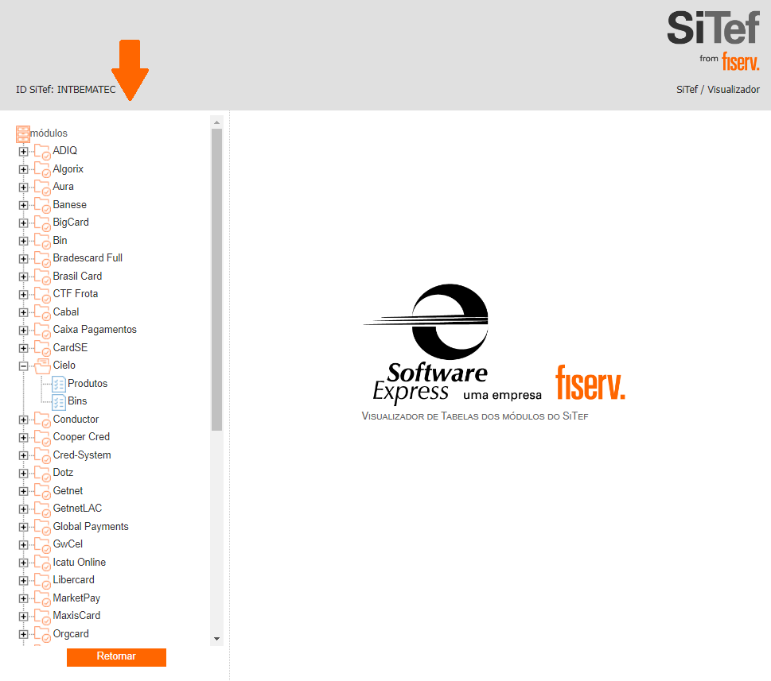Expand the Orgcard module node
The height and width of the screenshot is (681, 771).
point(23,634)
